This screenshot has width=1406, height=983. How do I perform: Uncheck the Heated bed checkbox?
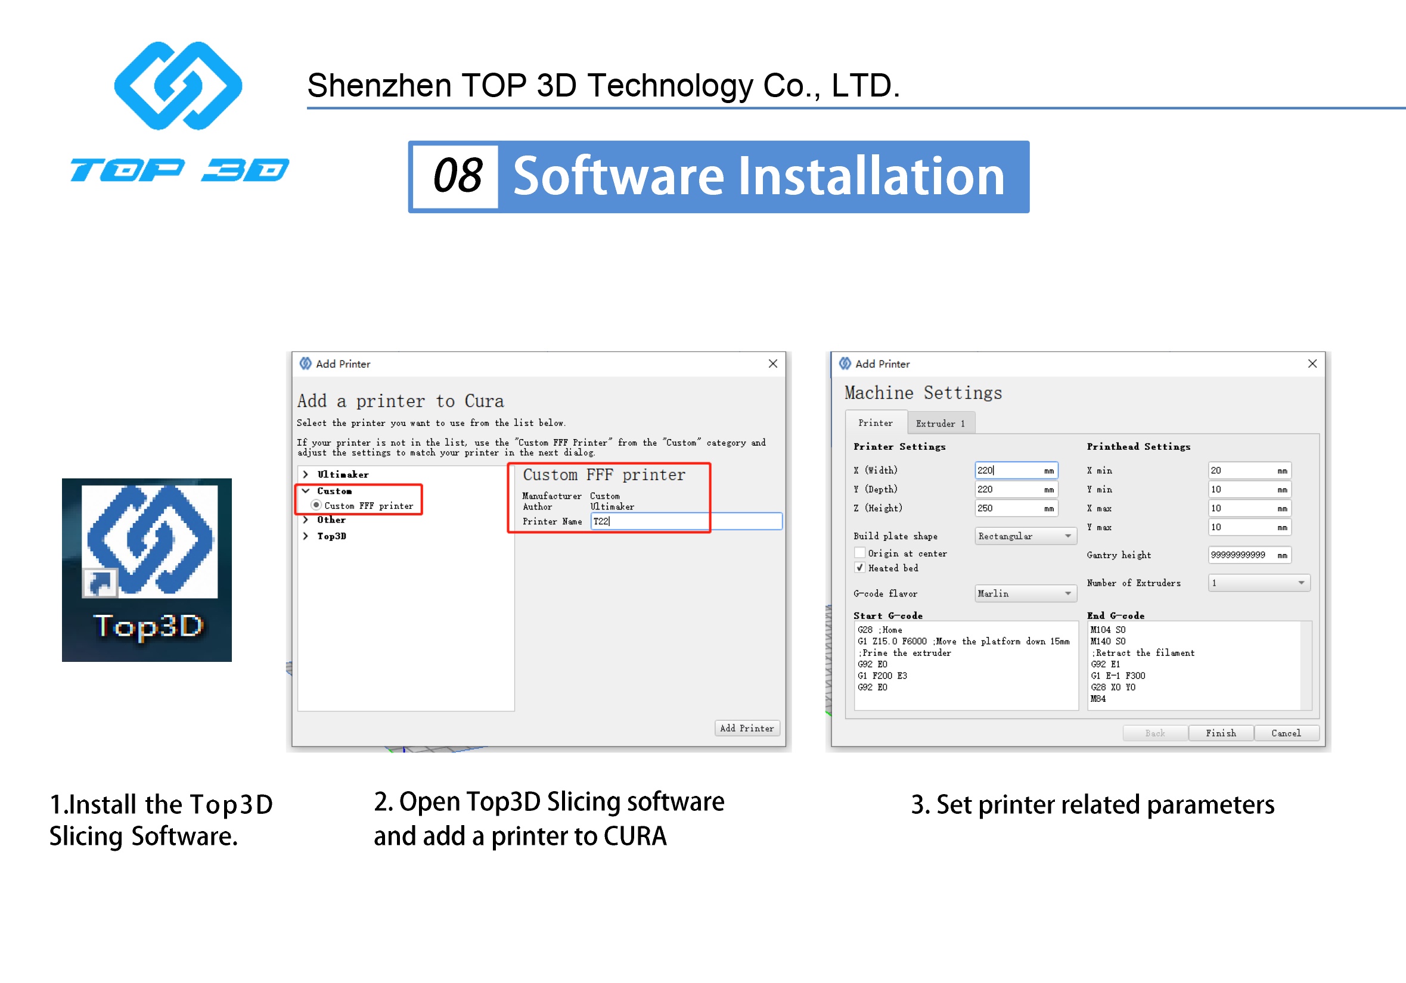tap(860, 567)
